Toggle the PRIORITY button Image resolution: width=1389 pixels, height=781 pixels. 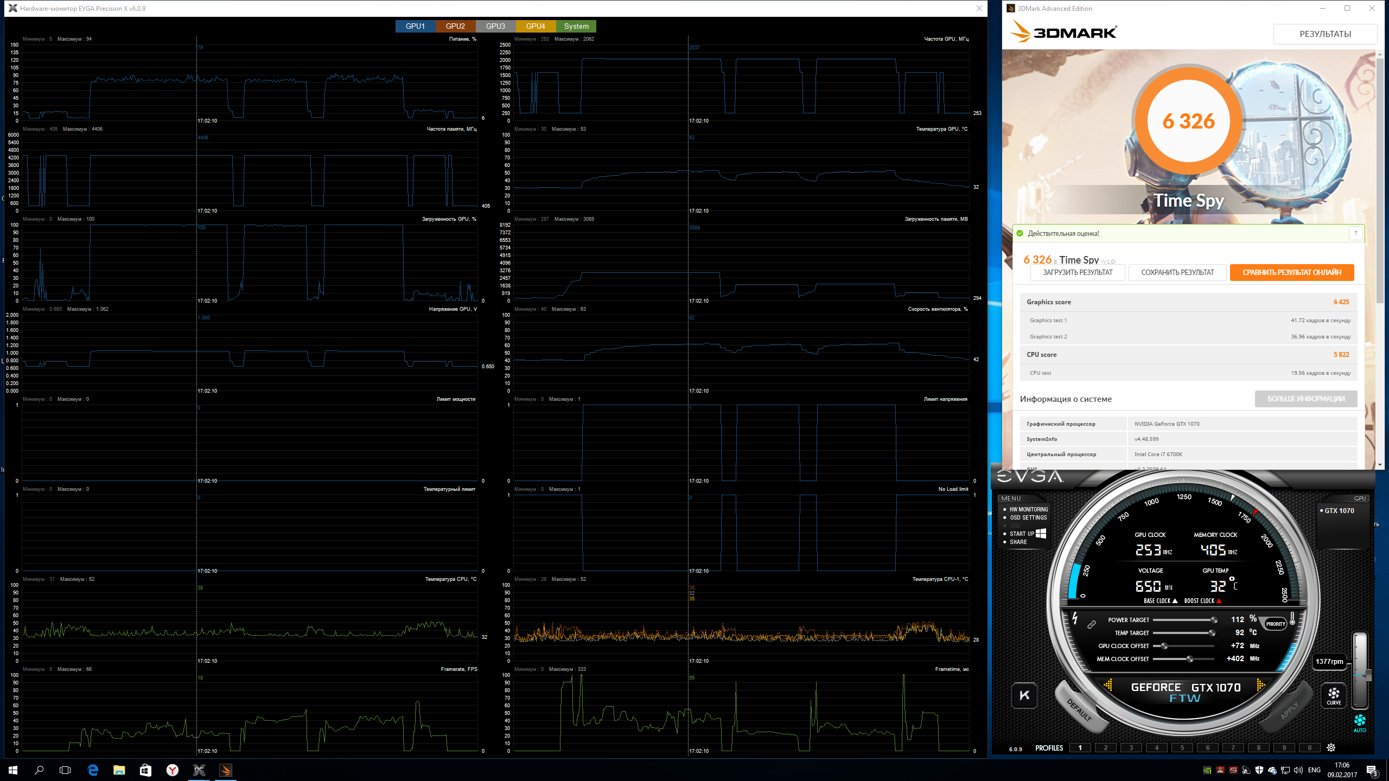tap(1275, 624)
